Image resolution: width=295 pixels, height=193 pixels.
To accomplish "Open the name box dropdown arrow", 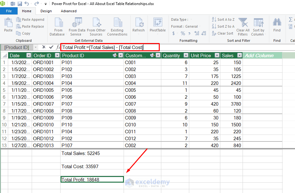I will tap(35, 47).
